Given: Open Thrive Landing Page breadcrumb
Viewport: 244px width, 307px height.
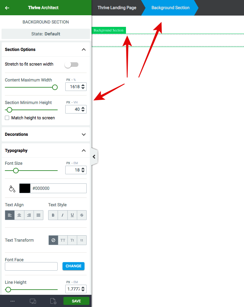Looking at the screenshot, I should click(117, 8).
